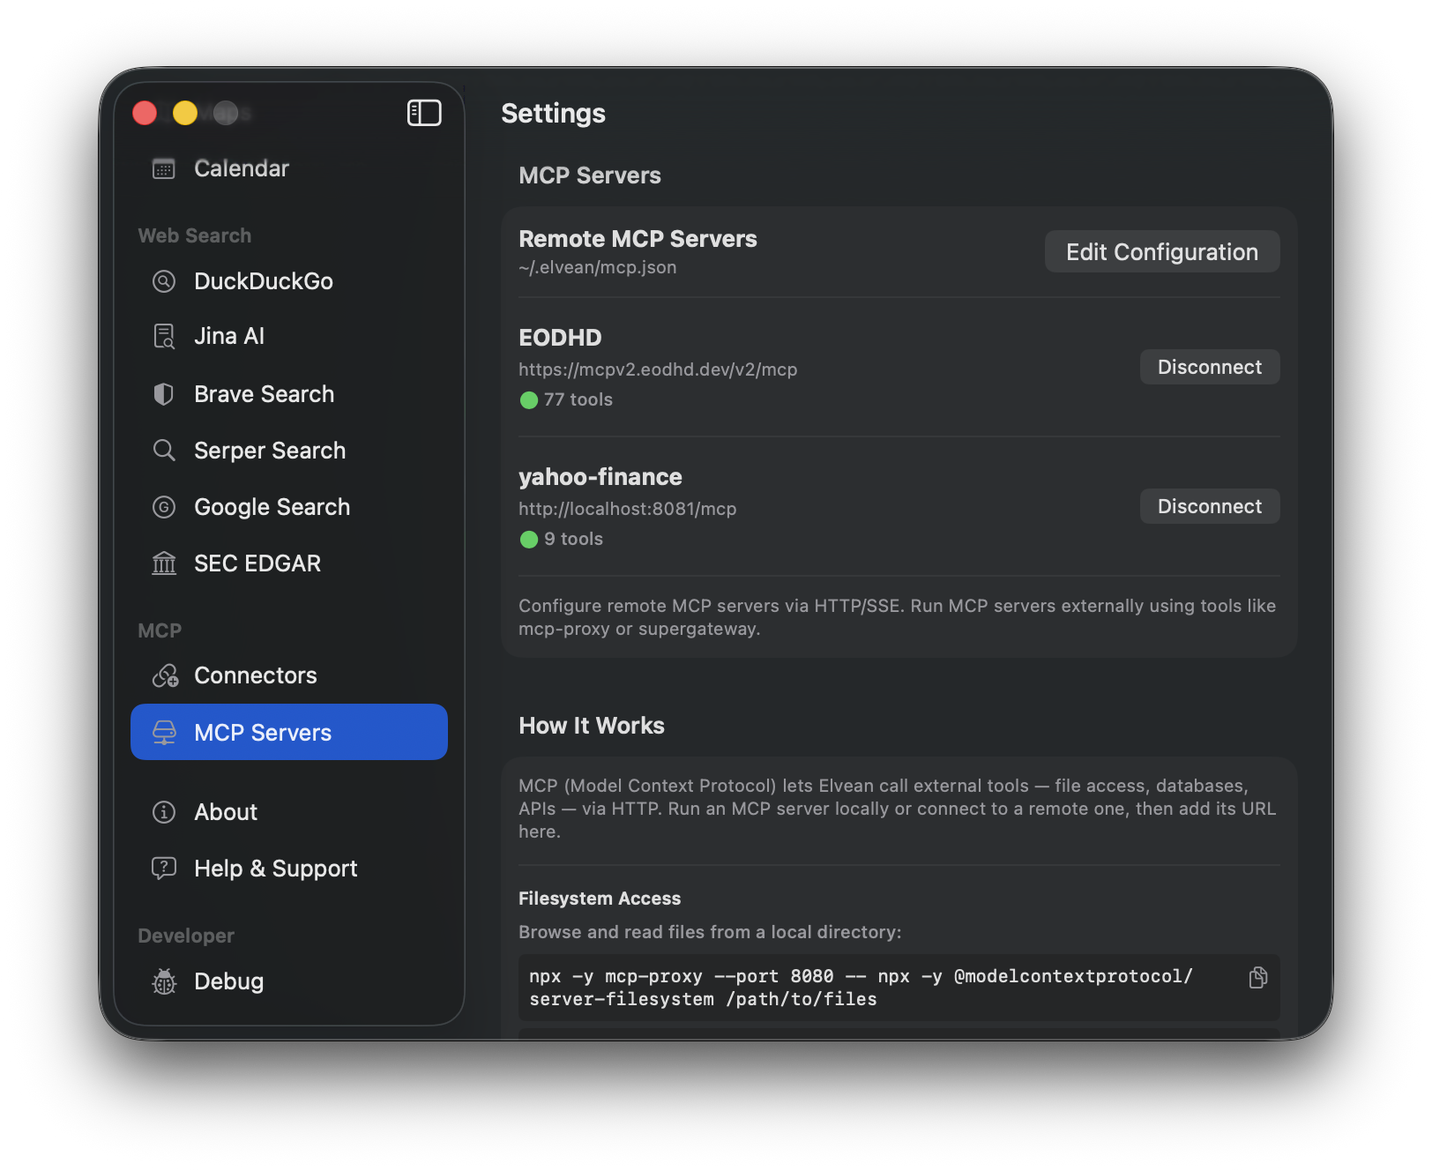Click the Connectors link icon

tap(165, 675)
